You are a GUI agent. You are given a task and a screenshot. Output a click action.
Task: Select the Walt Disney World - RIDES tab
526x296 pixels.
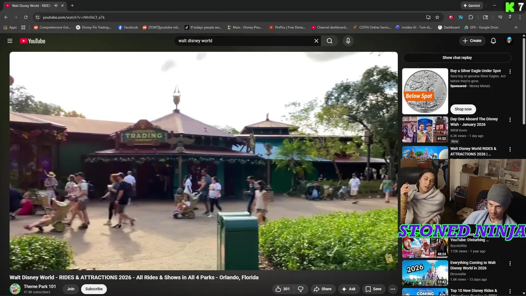point(34,6)
